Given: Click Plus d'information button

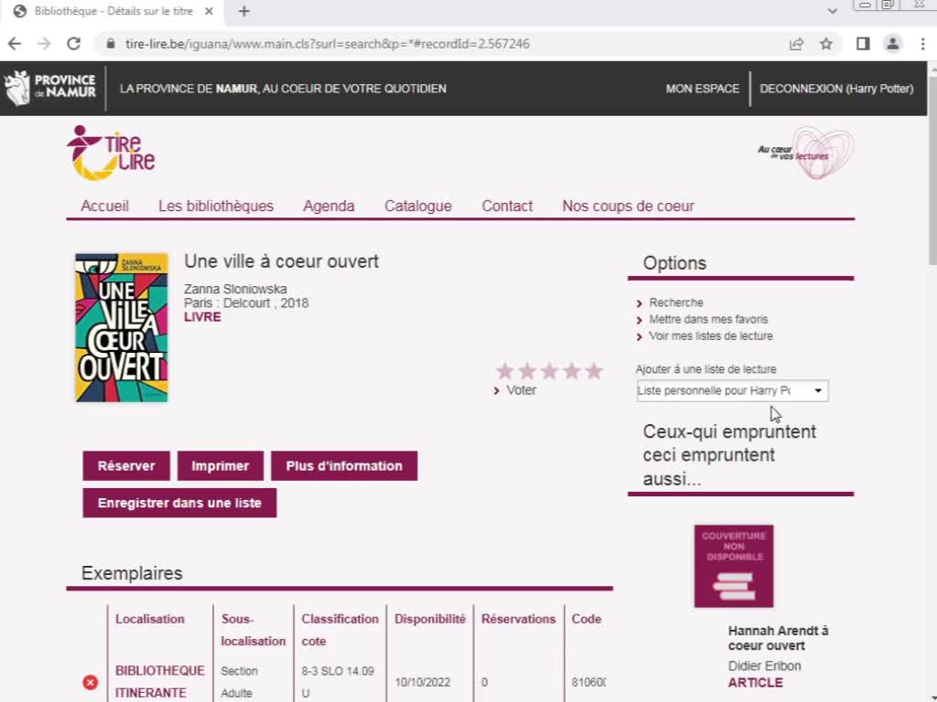Looking at the screenshot, I should point(344,465).
